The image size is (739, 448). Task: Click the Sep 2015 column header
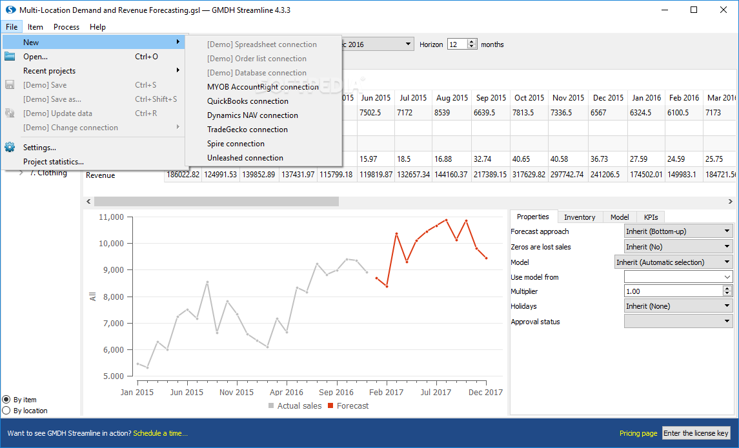tap(491, 97)
